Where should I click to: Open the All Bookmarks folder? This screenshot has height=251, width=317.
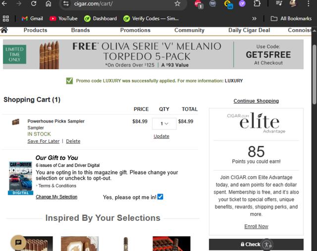click(291, 19)
